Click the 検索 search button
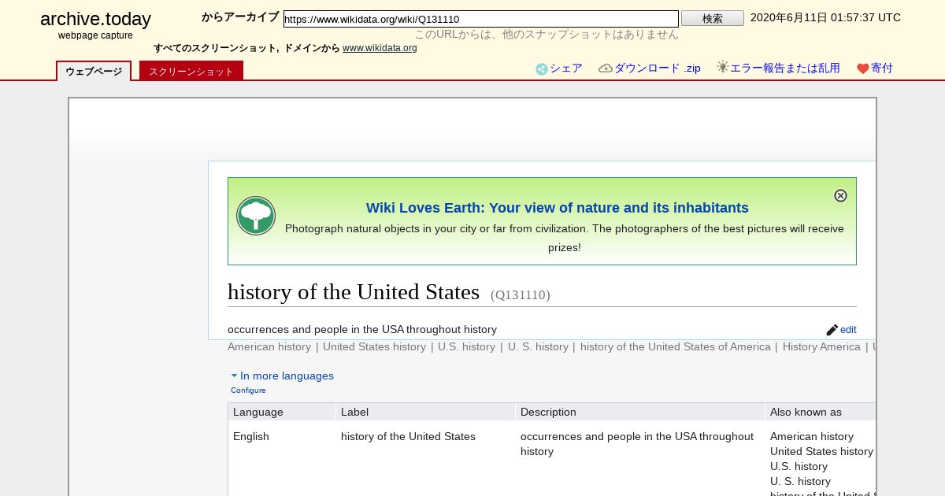Screen dimensions: 945x496 (713, 18)
